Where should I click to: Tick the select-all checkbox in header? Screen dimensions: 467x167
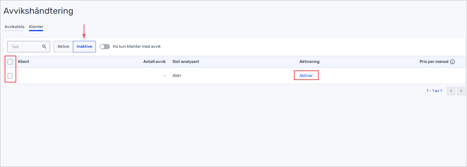10,62
